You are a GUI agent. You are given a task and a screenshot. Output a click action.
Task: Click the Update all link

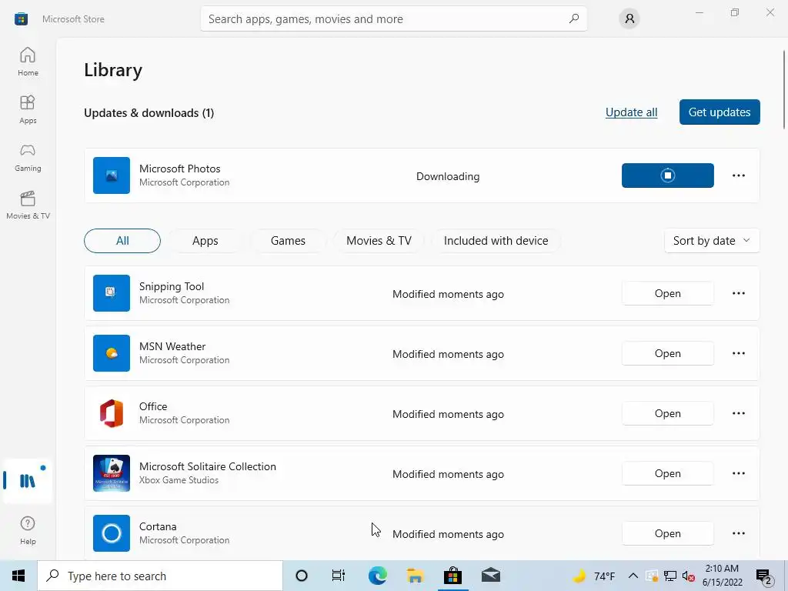(631, 112)
